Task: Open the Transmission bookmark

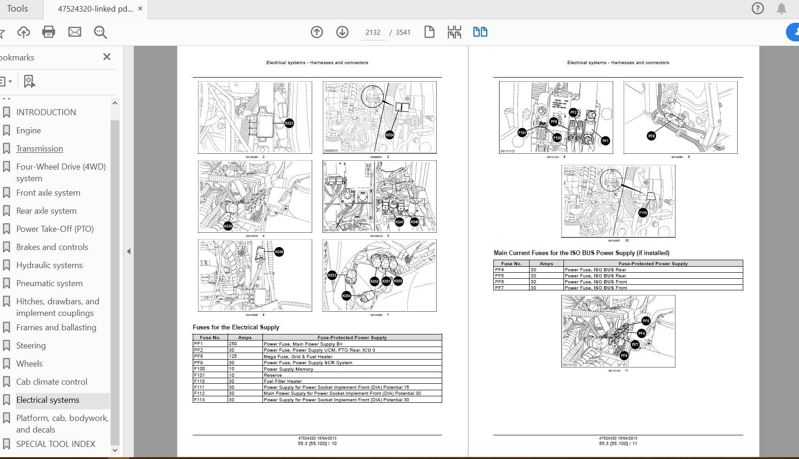Action: 39,149
